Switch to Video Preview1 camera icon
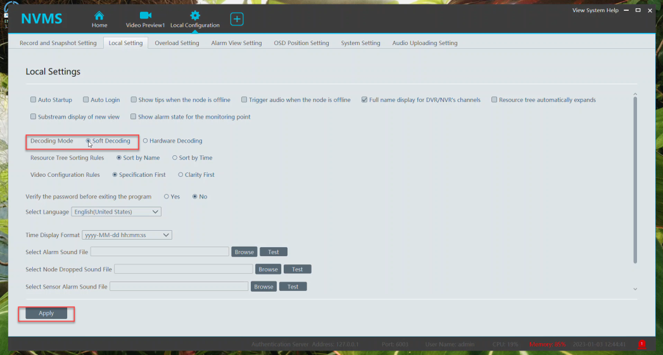The width and height of the screenshot is (663, 355). click(145, 16)
